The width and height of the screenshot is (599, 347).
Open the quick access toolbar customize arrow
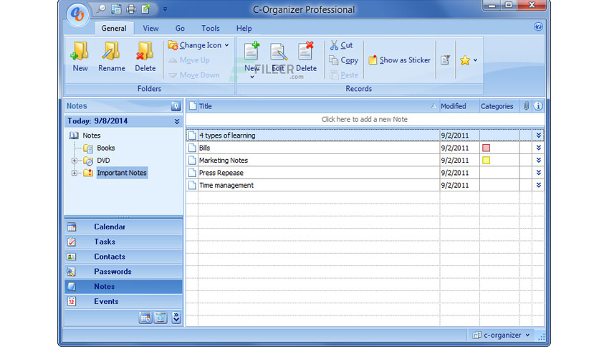click(x=165, y=9)
